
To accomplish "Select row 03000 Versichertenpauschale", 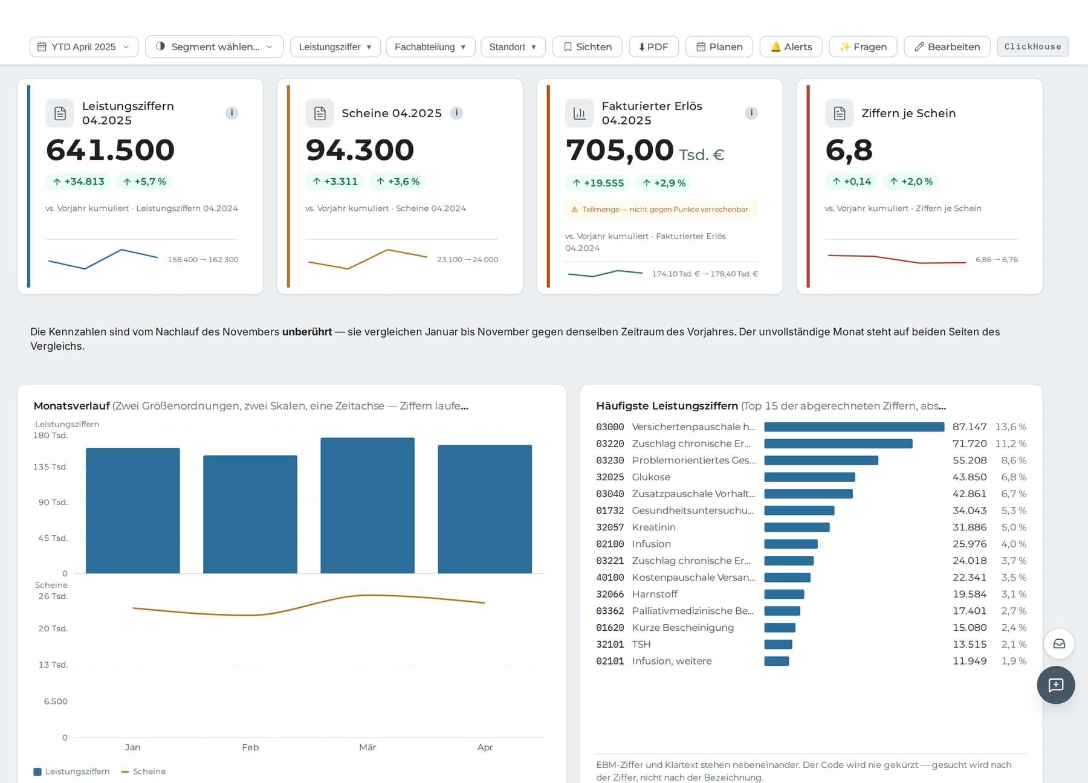I will [x=811, y=427].
